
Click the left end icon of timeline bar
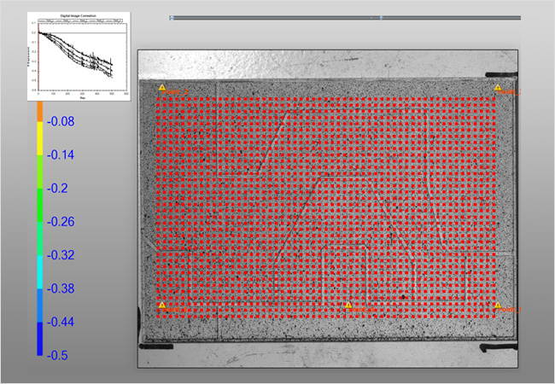point(172,17)
